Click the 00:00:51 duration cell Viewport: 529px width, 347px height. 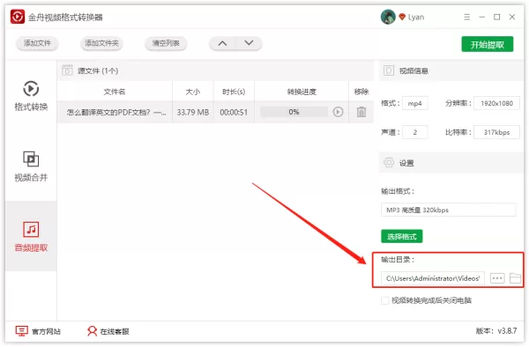234,112
